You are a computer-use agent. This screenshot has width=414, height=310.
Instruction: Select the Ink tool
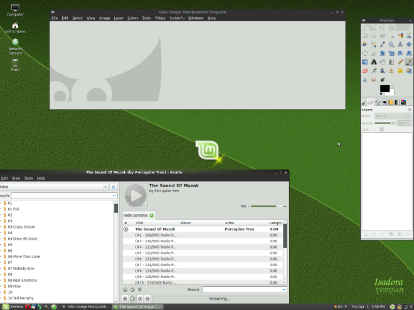click(x=383, y=71)
